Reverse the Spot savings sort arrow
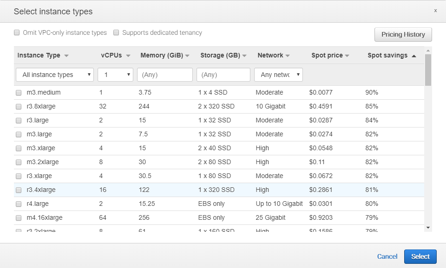The height and width of the screenshot is (268, 446). 414,56
